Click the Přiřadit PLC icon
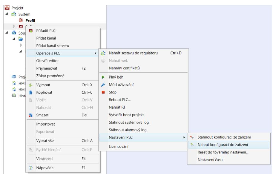273x174 pixels. [30, 31]
